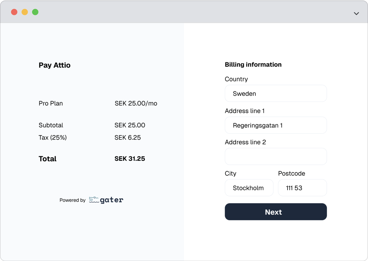
Task: Click the Postcode label
Action: tap(292, 173)
